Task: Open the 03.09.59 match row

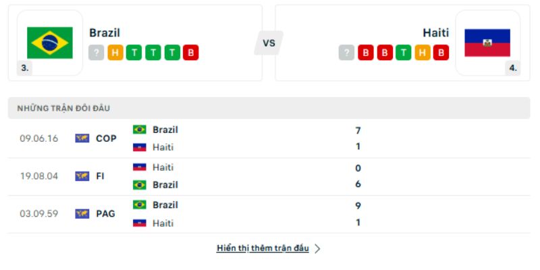Action: coord(269,214)
